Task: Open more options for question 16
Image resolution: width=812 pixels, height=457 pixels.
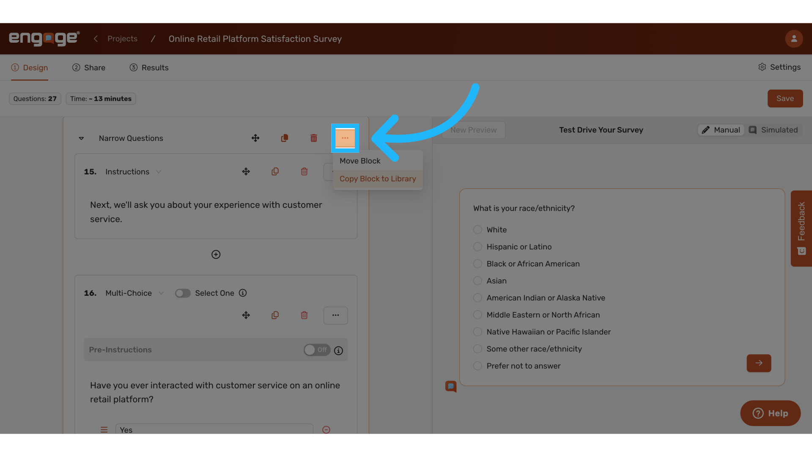Action: 335,315
